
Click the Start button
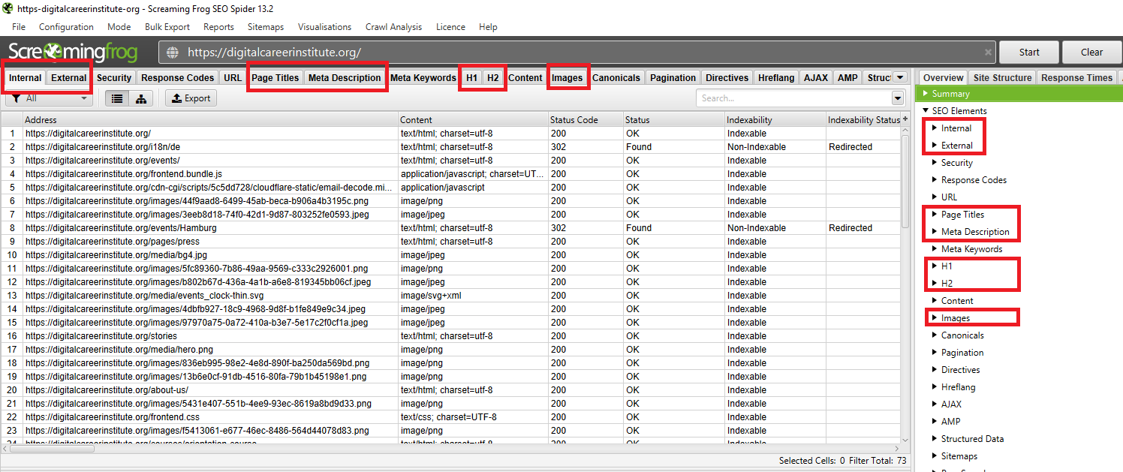[1029, 53]
